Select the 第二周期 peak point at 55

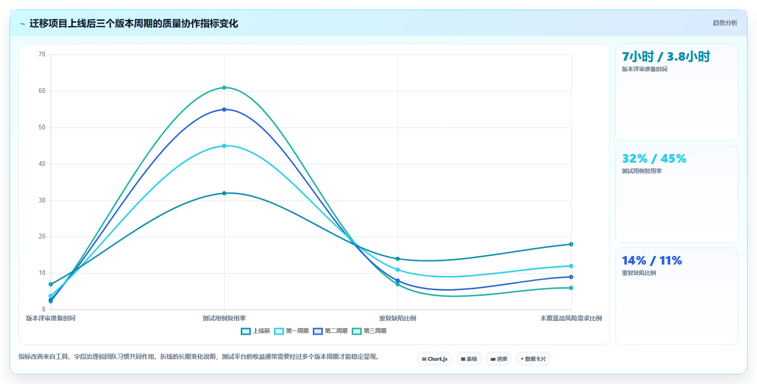(224, 110)
